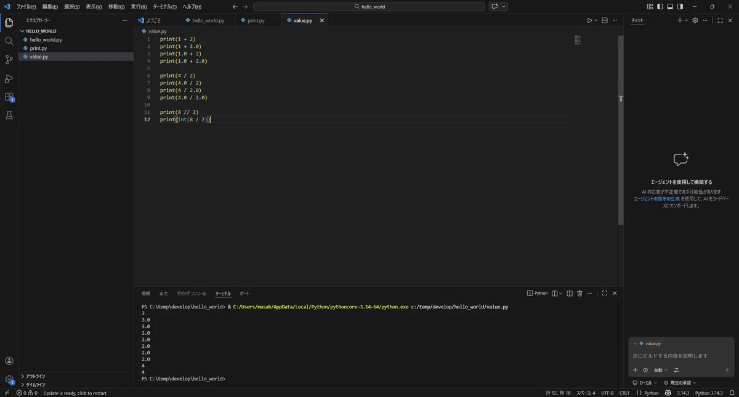Click the errors and warnings counter
The image size is (739, 397).
(26, 393)
